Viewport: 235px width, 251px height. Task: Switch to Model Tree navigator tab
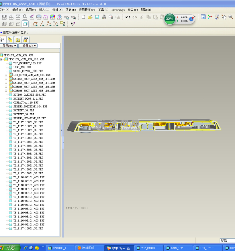click(2, 39)
